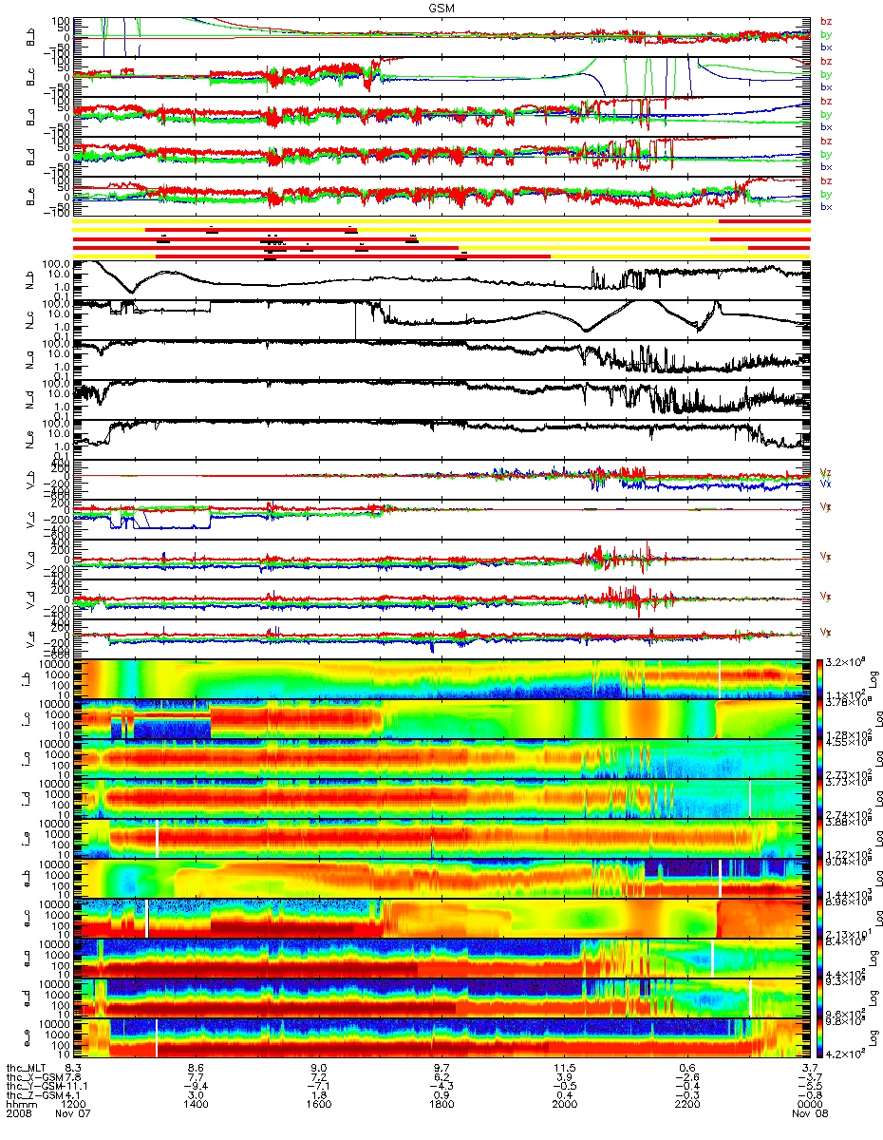This screenshot has height=1140, width=883.
Task: Click red segment of second status bar
Action: [252, 230]
